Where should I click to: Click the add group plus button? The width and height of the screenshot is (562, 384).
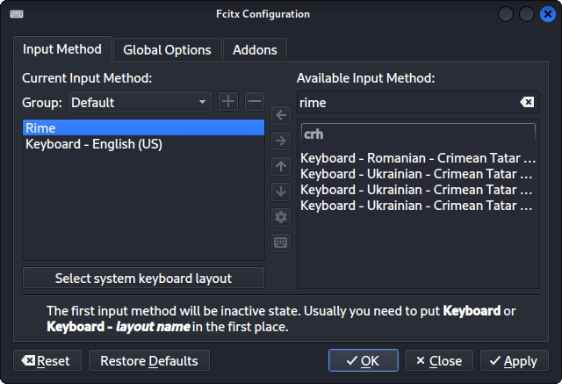click(228, 102)
